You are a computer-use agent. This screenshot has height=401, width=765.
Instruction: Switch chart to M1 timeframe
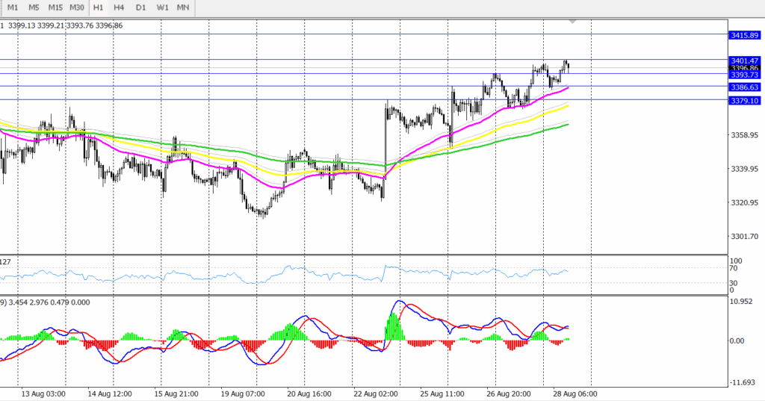13,7
